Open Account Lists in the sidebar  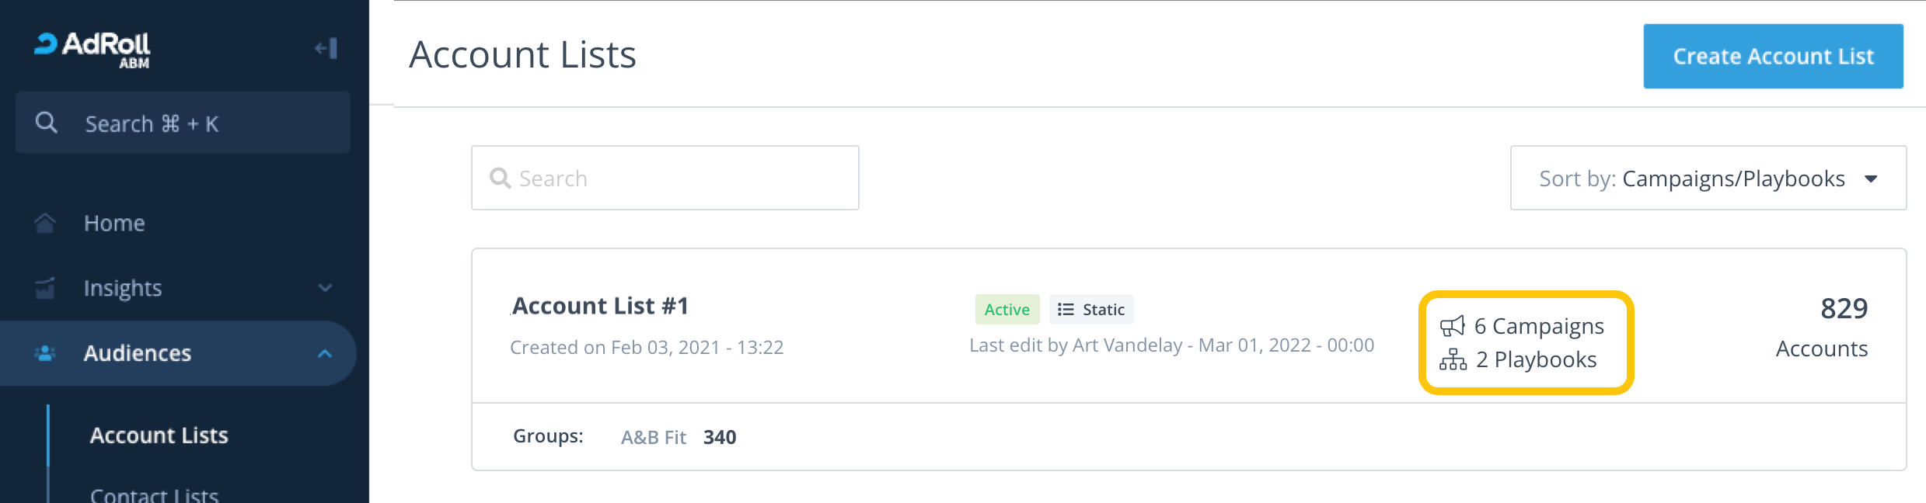159,435
